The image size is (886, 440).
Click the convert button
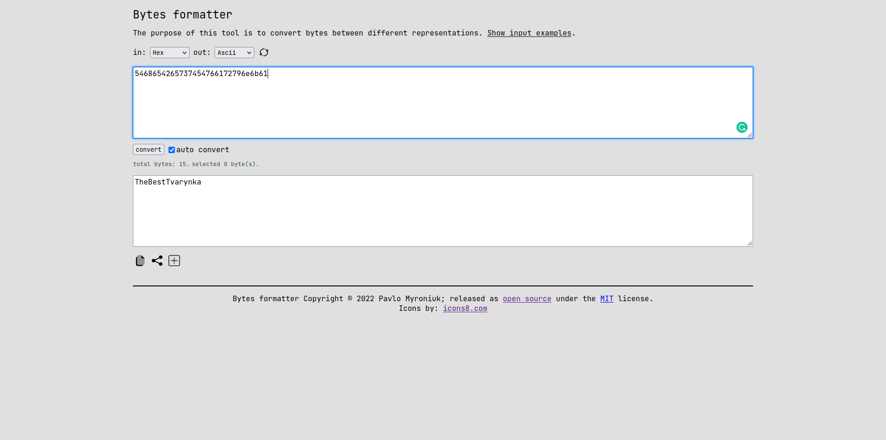click(149, 149)
